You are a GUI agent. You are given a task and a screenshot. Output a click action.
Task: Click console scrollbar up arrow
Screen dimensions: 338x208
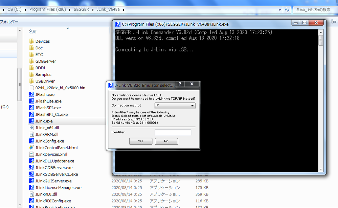(321, 32)
